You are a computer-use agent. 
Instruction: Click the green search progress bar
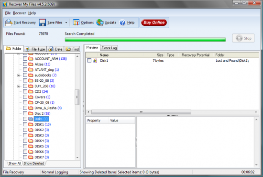point(145,40)
